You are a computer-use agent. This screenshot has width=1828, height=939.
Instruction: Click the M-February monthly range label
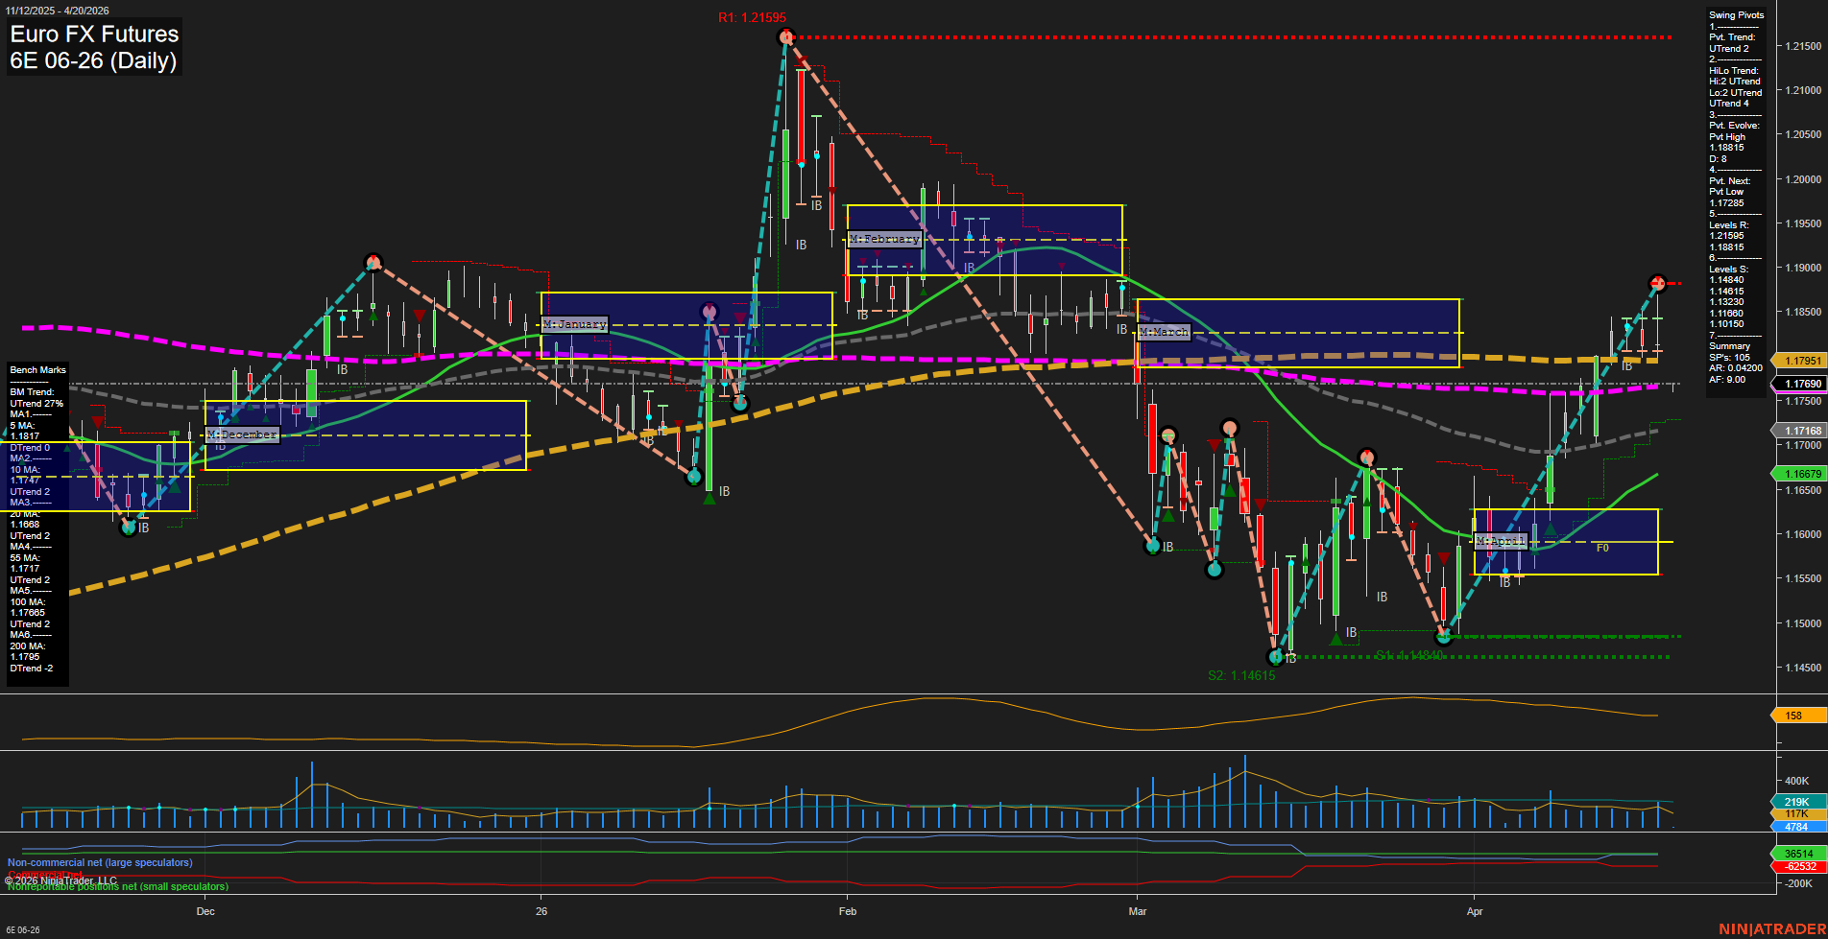(x=884, y=239)
